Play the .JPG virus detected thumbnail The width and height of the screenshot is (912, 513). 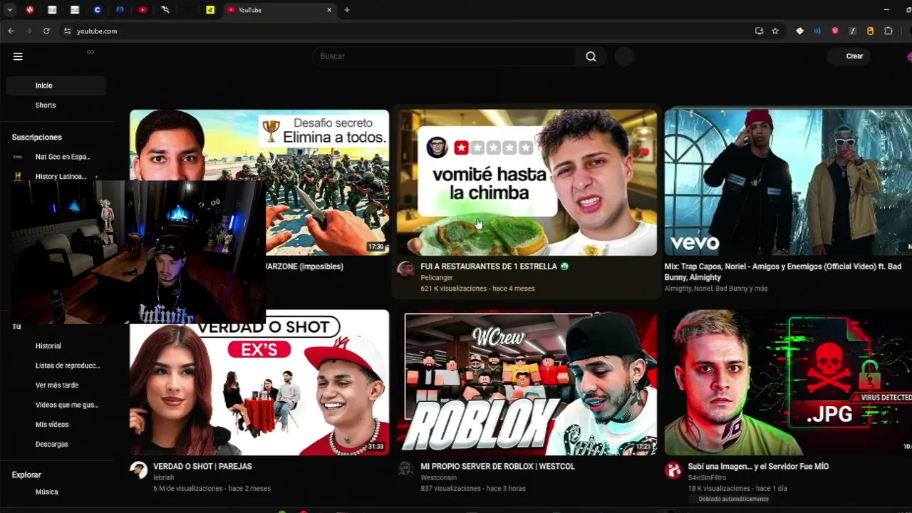point(788,383)
